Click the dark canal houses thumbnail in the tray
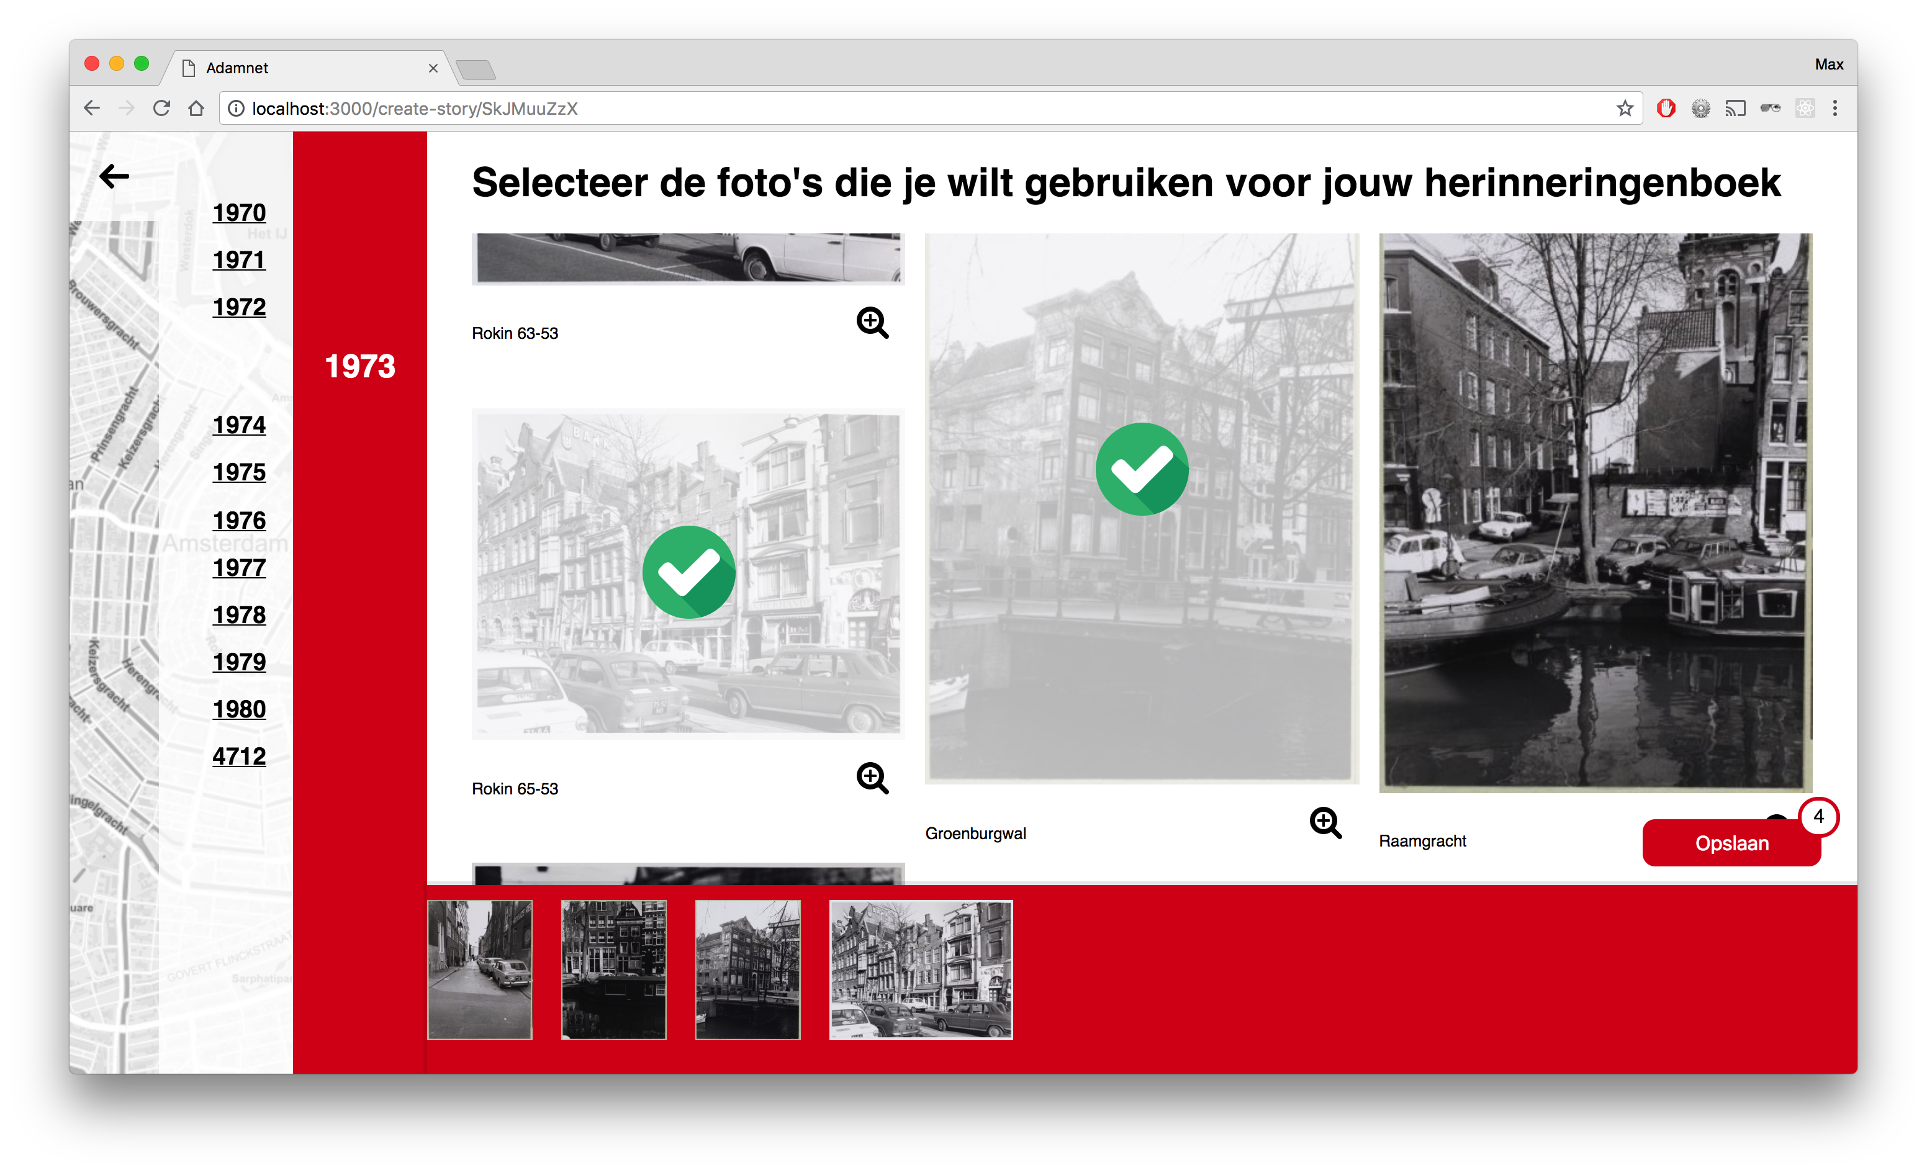The width and height of the screenshot is (1927, 1173). coord(614,969)
